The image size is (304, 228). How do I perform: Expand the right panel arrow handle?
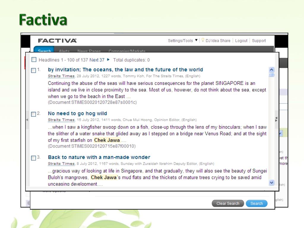point(276,119)
